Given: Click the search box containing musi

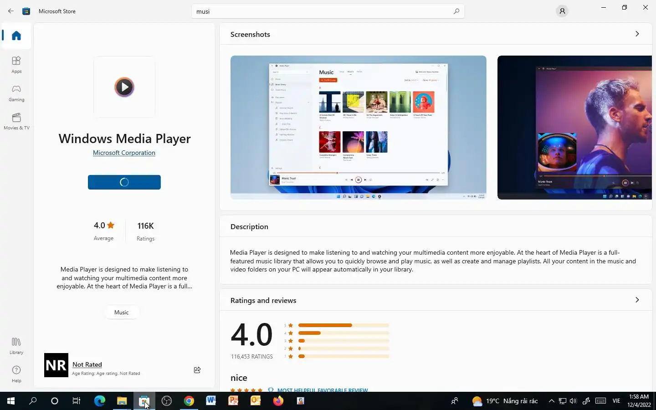Looking at the screenshot, I should pyautogui.click(x=328, y=11).
